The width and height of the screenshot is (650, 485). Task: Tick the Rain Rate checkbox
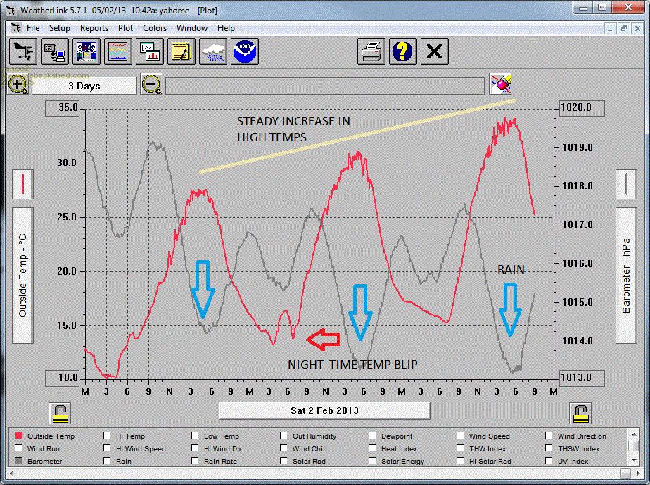click(196, 461)
